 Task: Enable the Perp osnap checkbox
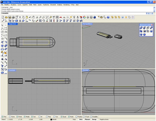(x=47, y=117)
